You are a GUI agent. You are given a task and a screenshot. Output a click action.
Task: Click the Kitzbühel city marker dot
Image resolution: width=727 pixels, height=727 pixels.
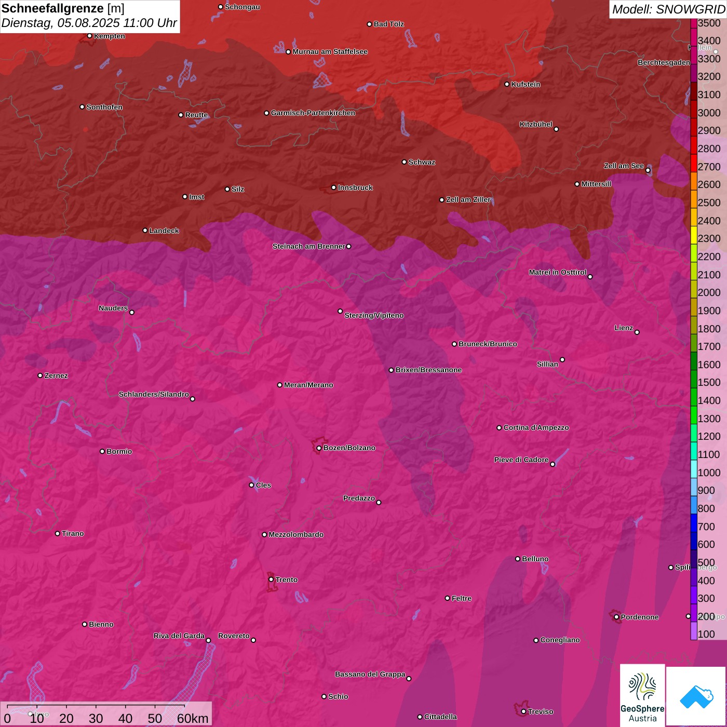[x=557, y=129]
